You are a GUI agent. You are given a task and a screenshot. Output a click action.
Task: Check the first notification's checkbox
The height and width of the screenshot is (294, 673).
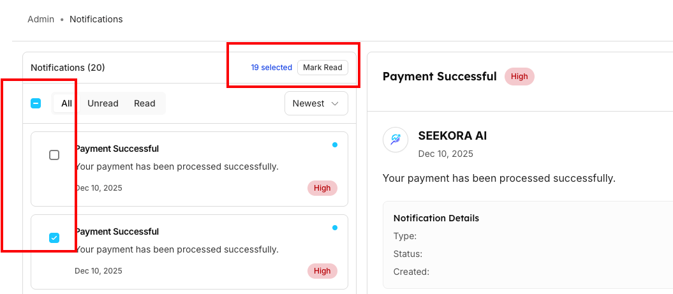coord(54,155)
